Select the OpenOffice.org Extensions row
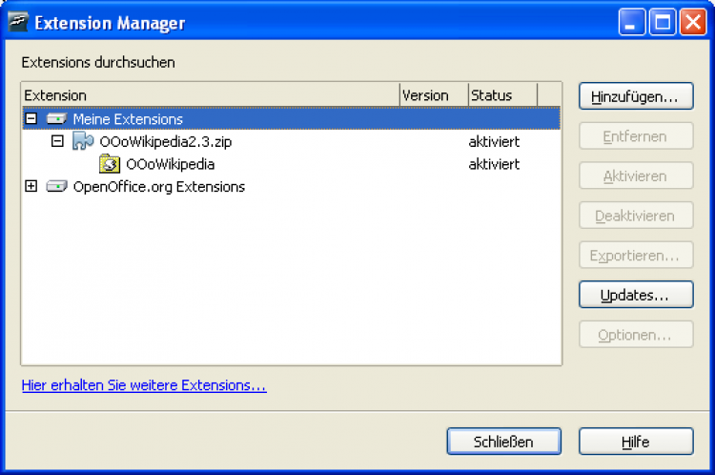 coord(158,187)
